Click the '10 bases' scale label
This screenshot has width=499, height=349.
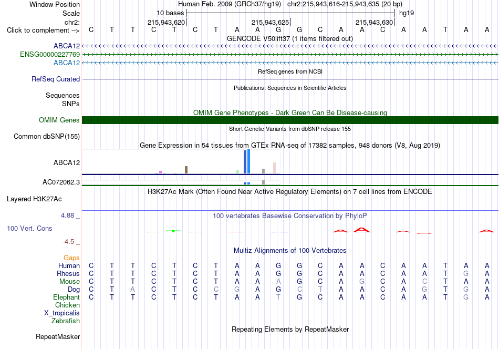170,13
